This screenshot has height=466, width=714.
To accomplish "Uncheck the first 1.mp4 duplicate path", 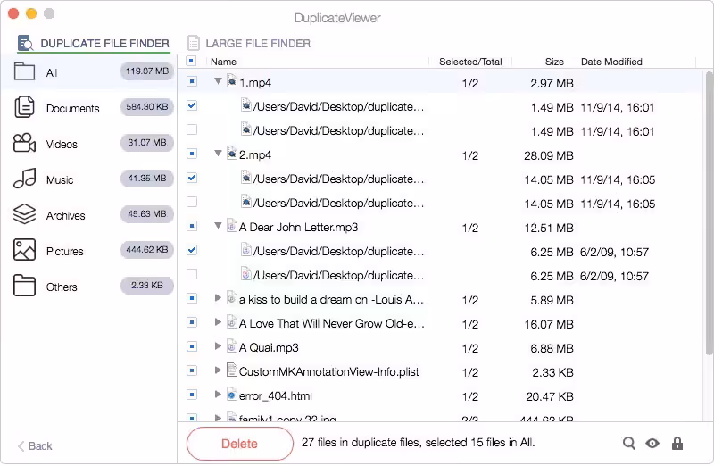I will click(x=192, y=105).
